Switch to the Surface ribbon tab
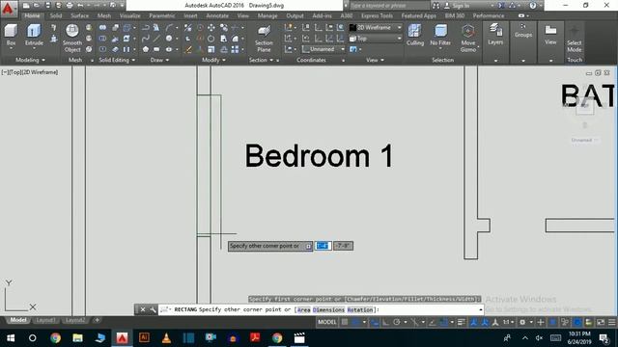 [79, 15]
